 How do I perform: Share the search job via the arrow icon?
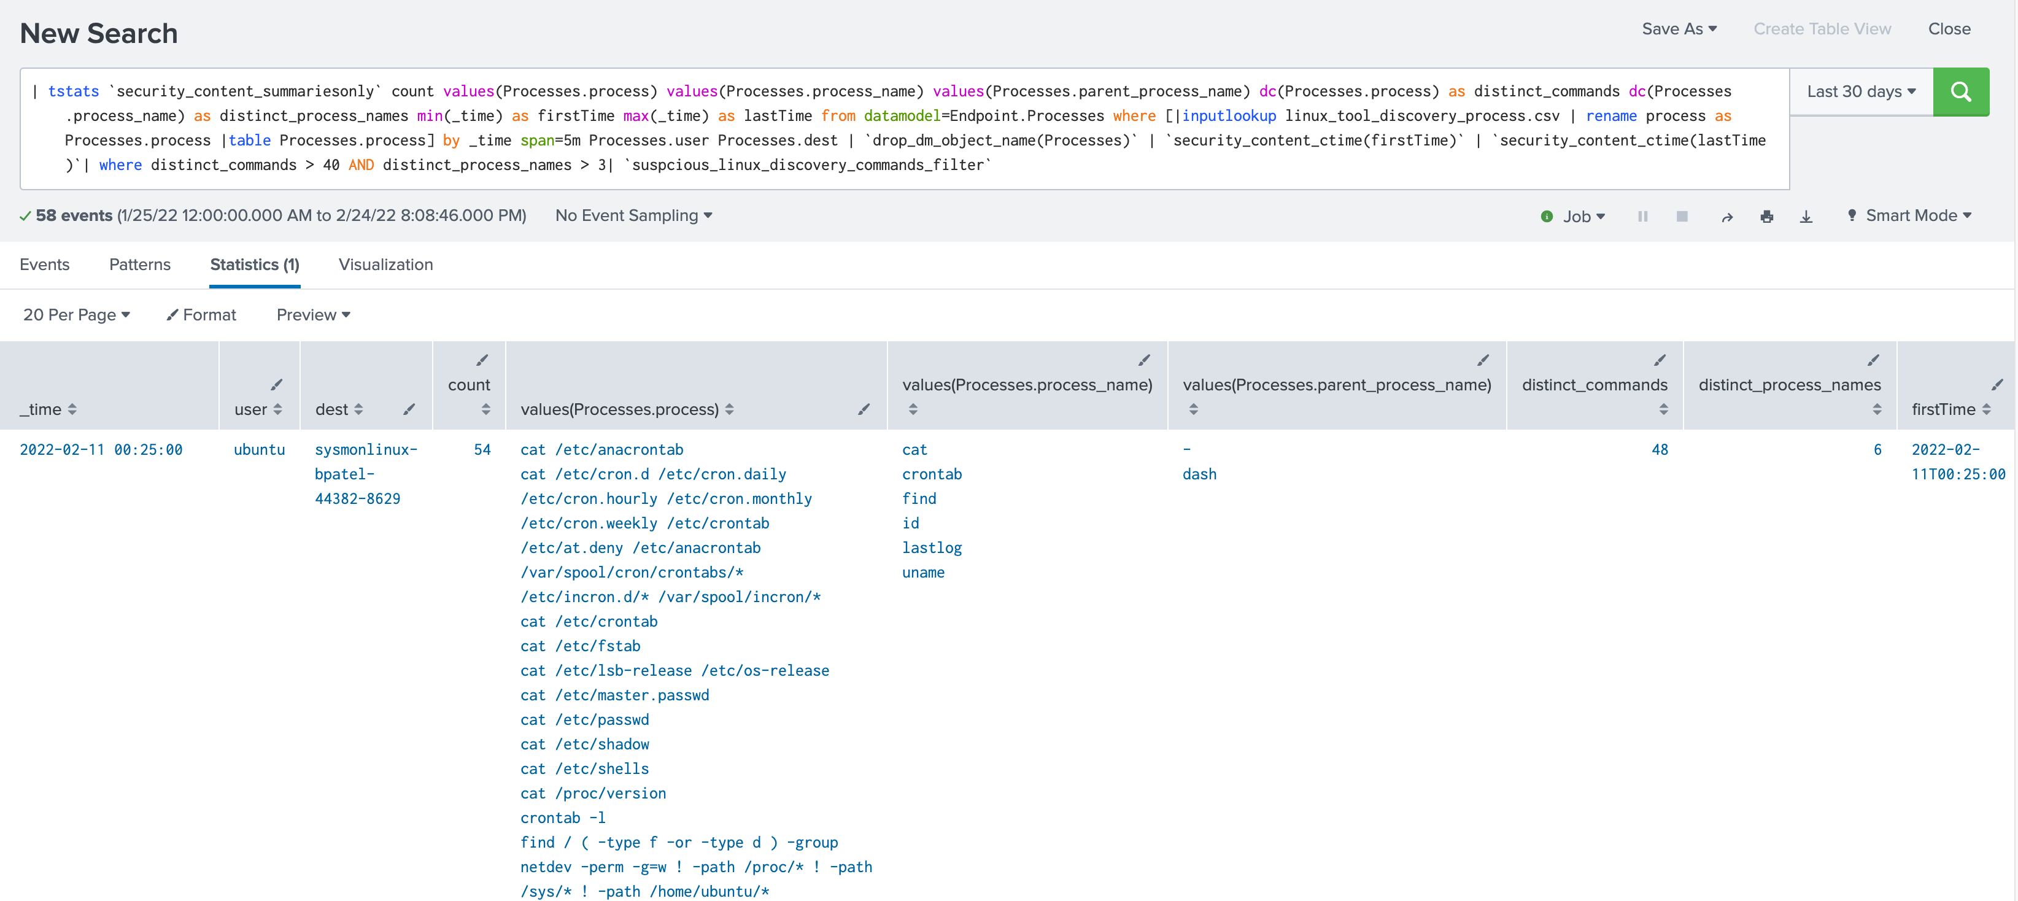1726,217
